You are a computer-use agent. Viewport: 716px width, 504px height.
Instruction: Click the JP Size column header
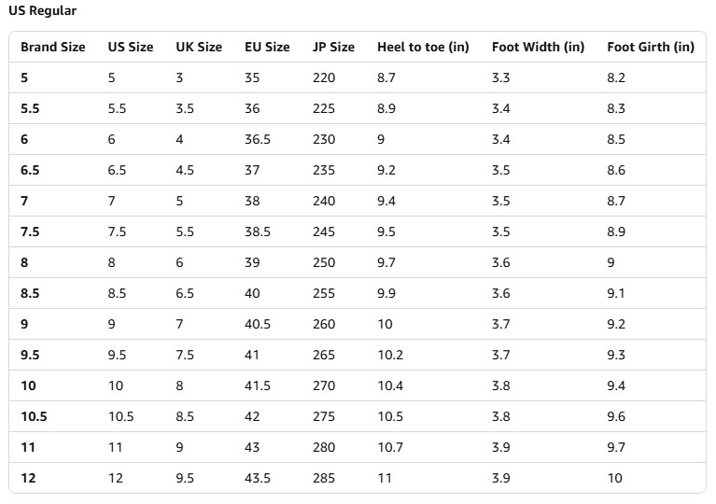333,47
